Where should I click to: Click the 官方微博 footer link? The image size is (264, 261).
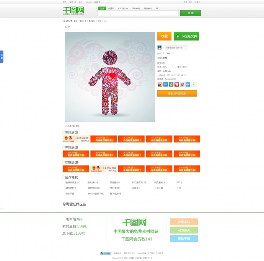142,253
